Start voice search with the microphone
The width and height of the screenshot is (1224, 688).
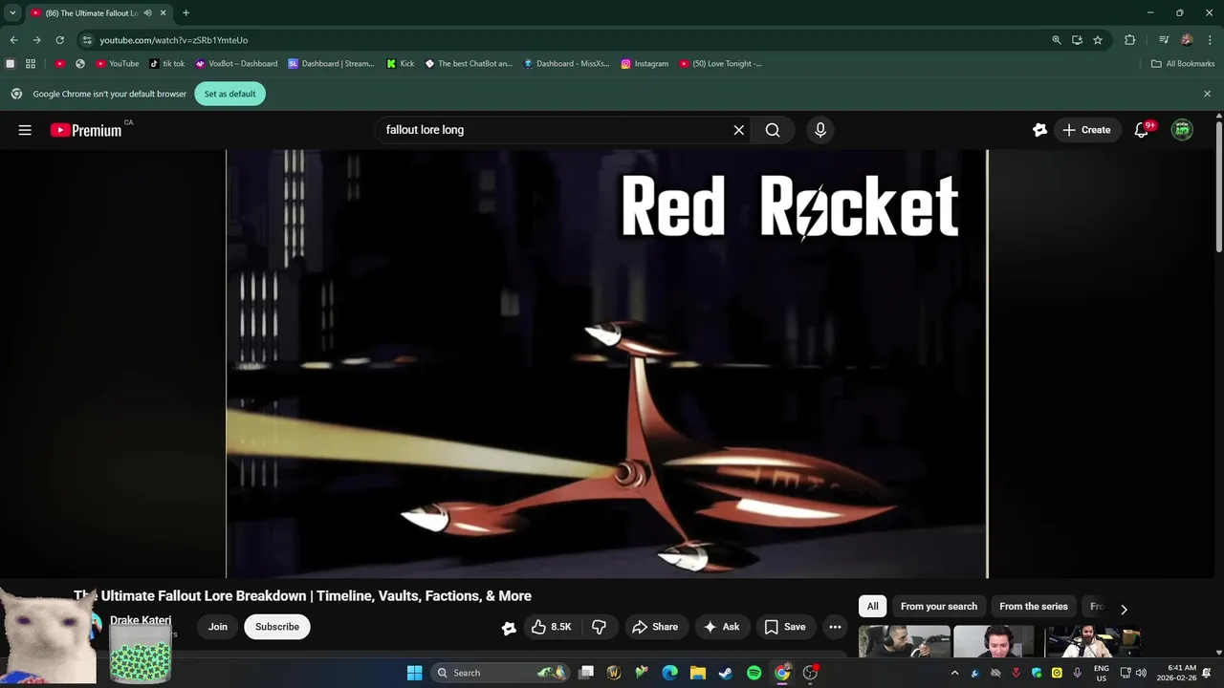click(820, 130)
